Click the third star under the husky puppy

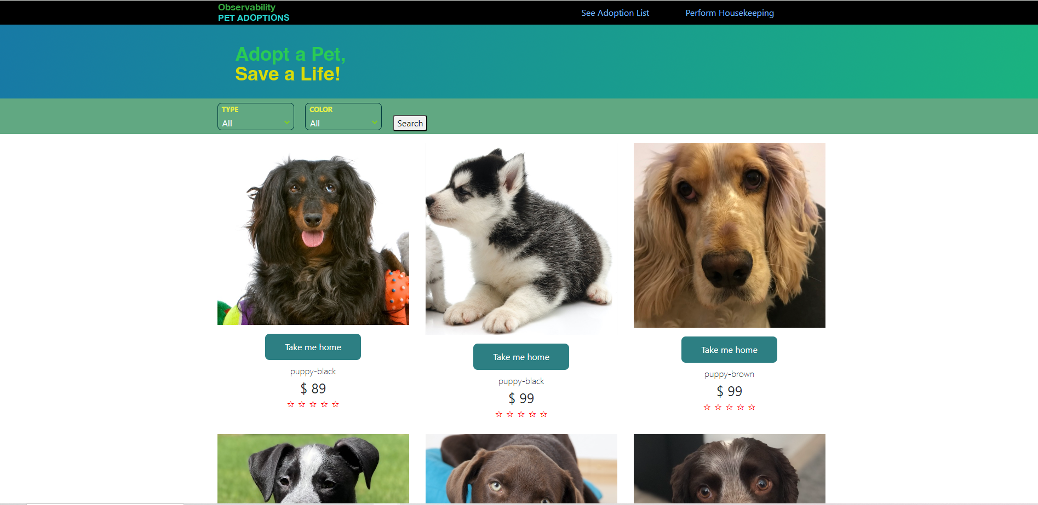point(521,414)
